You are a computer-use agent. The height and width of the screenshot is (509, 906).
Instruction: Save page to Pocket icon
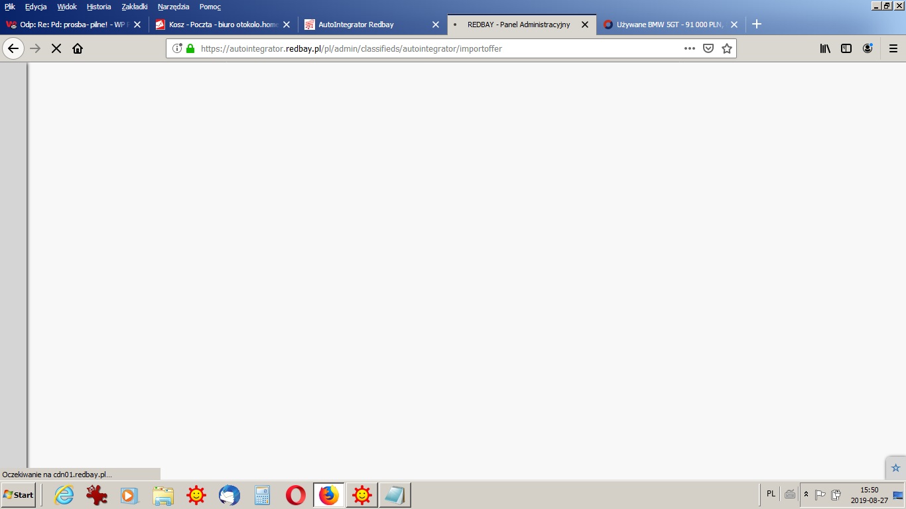tap(708, 48)
